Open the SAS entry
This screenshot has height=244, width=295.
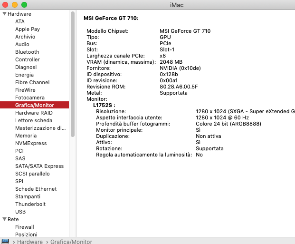[x=20, y=158]
